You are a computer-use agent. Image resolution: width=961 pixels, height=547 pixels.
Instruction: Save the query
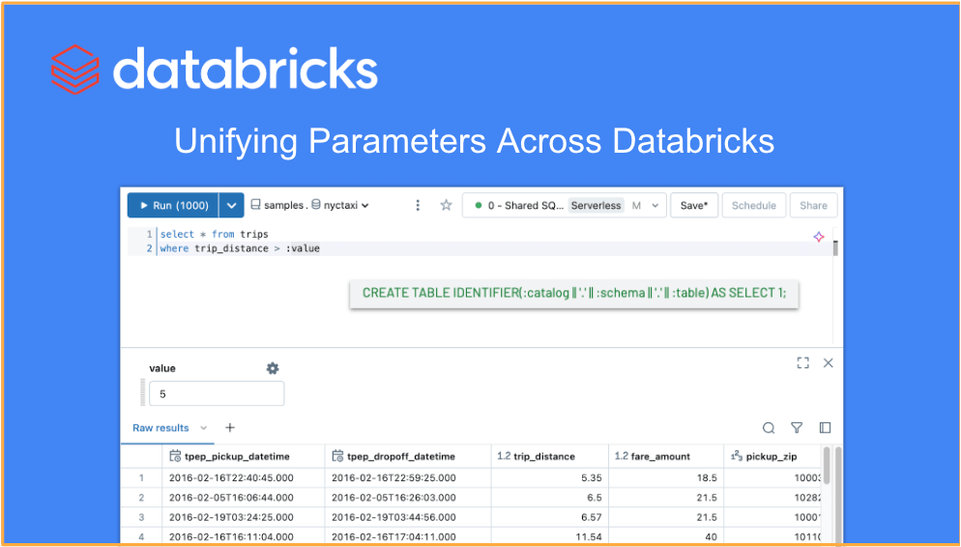tap(693, 205)
